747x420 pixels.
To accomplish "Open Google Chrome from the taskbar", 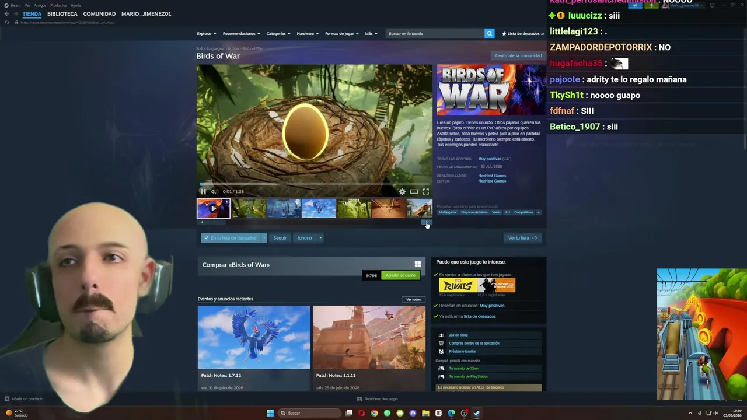I will [374, 413].
